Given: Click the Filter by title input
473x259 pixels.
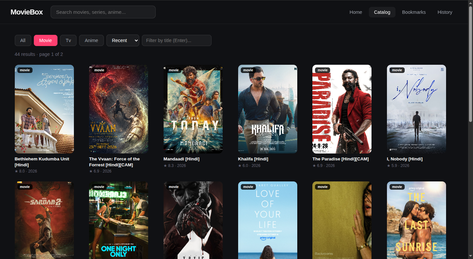Looking at the screenshot, I should point(177,40).
